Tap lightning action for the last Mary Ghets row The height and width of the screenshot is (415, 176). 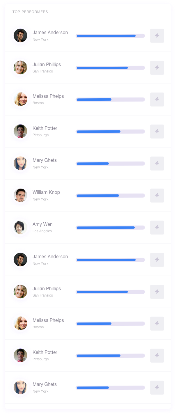[157, 387]
